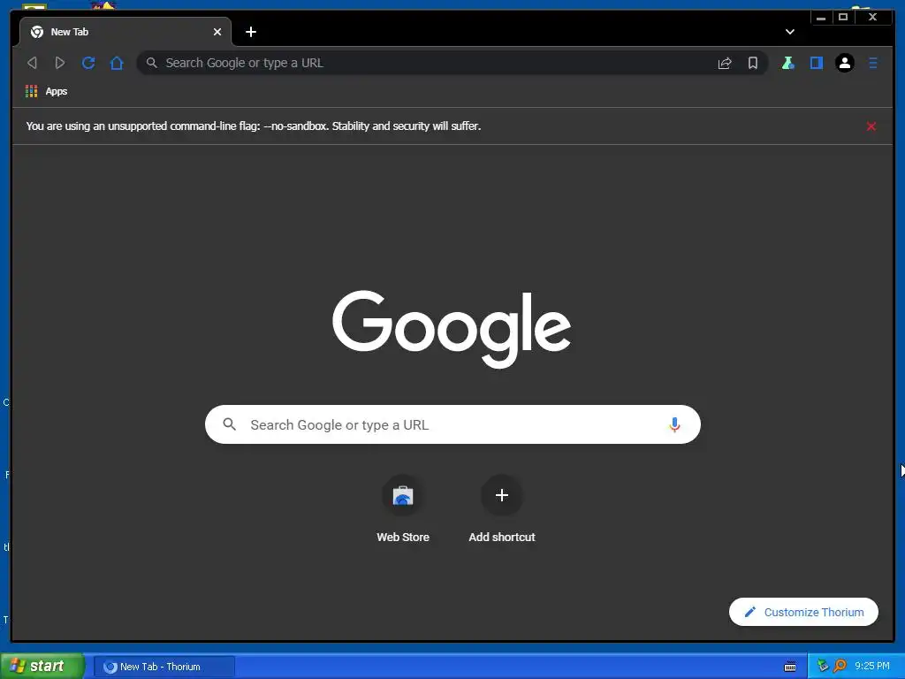Click the green tray icon
The height and width of the screenshot is (679, 905).
pos(823,667)
